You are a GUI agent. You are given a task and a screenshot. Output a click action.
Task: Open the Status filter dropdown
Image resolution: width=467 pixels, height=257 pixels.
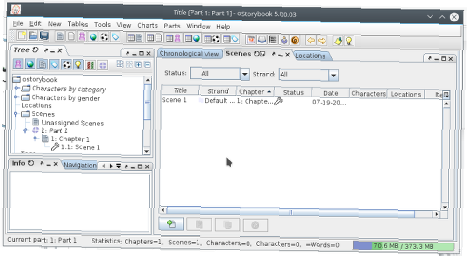pos(245,74)
